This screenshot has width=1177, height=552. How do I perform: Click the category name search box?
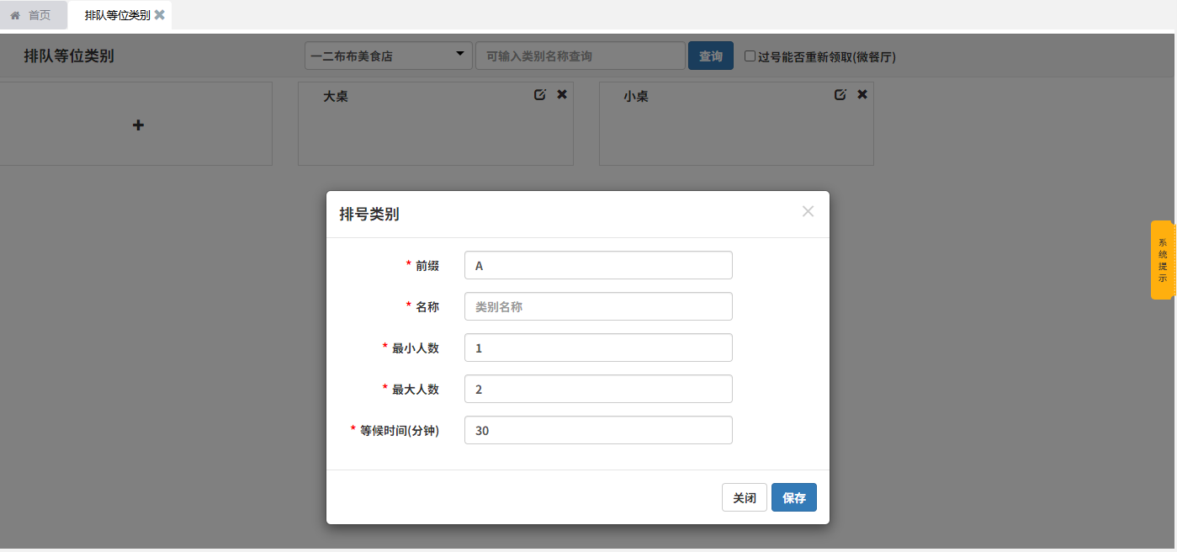(x=581, y=56)
